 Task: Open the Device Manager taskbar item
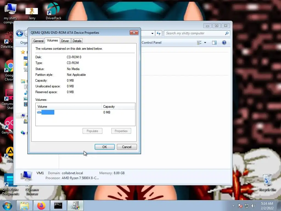point(75,206)
